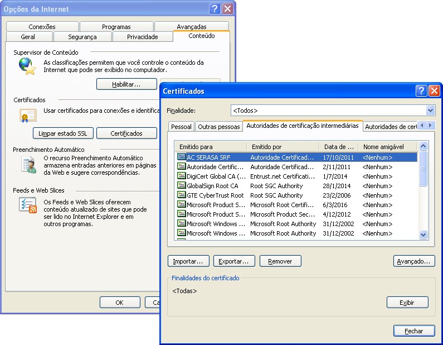Image resolution: width=443 pixels, height=345 pixels.
Task: Switch to the Pessoal tab
Action: [x=181, y=127]
